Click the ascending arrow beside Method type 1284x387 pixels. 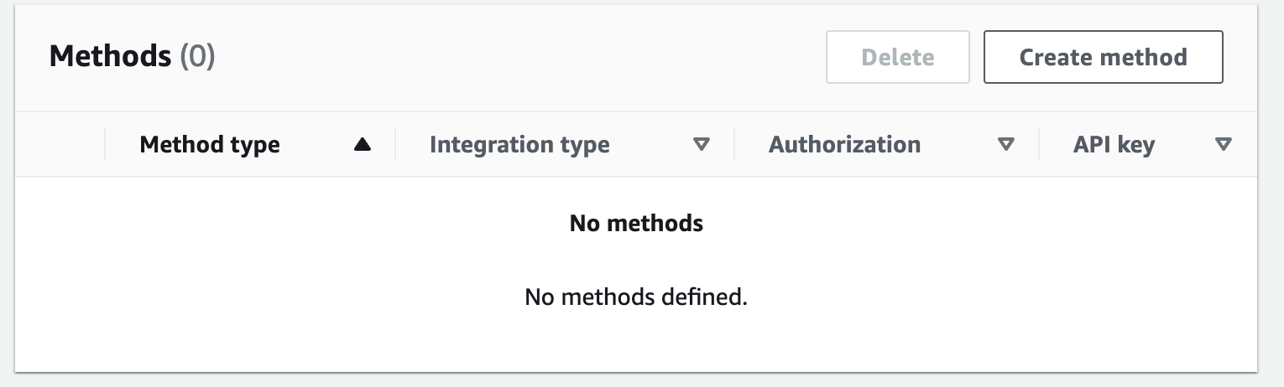tap(363, 145)
